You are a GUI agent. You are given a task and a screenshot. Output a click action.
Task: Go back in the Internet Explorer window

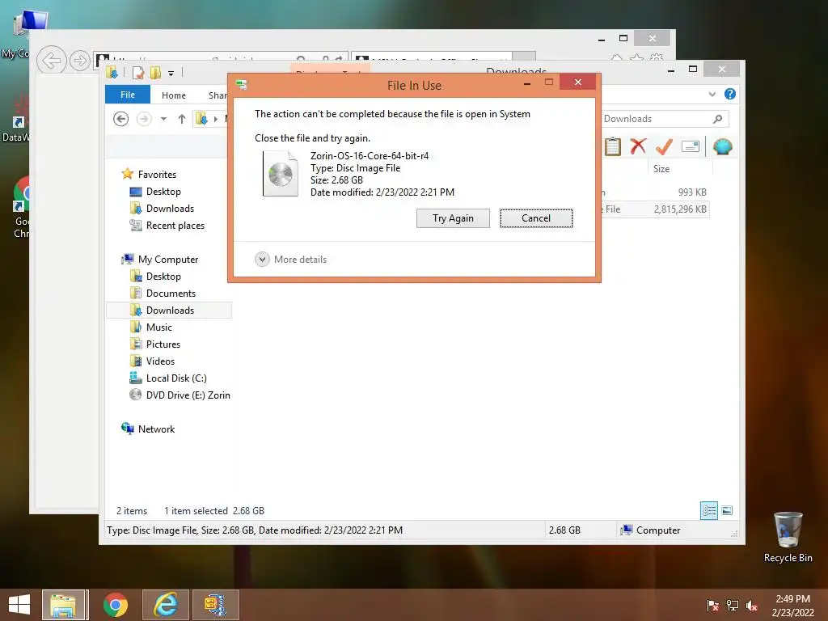[51, 60]
